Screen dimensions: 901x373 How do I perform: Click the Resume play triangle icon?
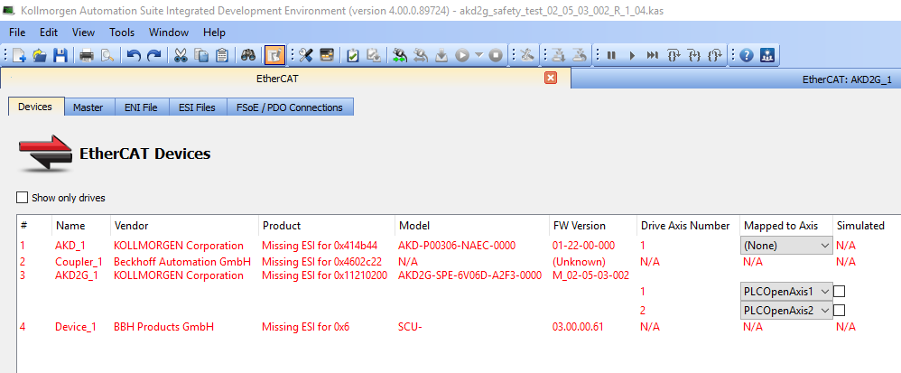pos(632,55)
